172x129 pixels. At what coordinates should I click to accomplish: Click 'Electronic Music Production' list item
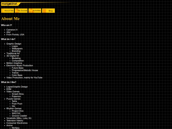(20, 66)
